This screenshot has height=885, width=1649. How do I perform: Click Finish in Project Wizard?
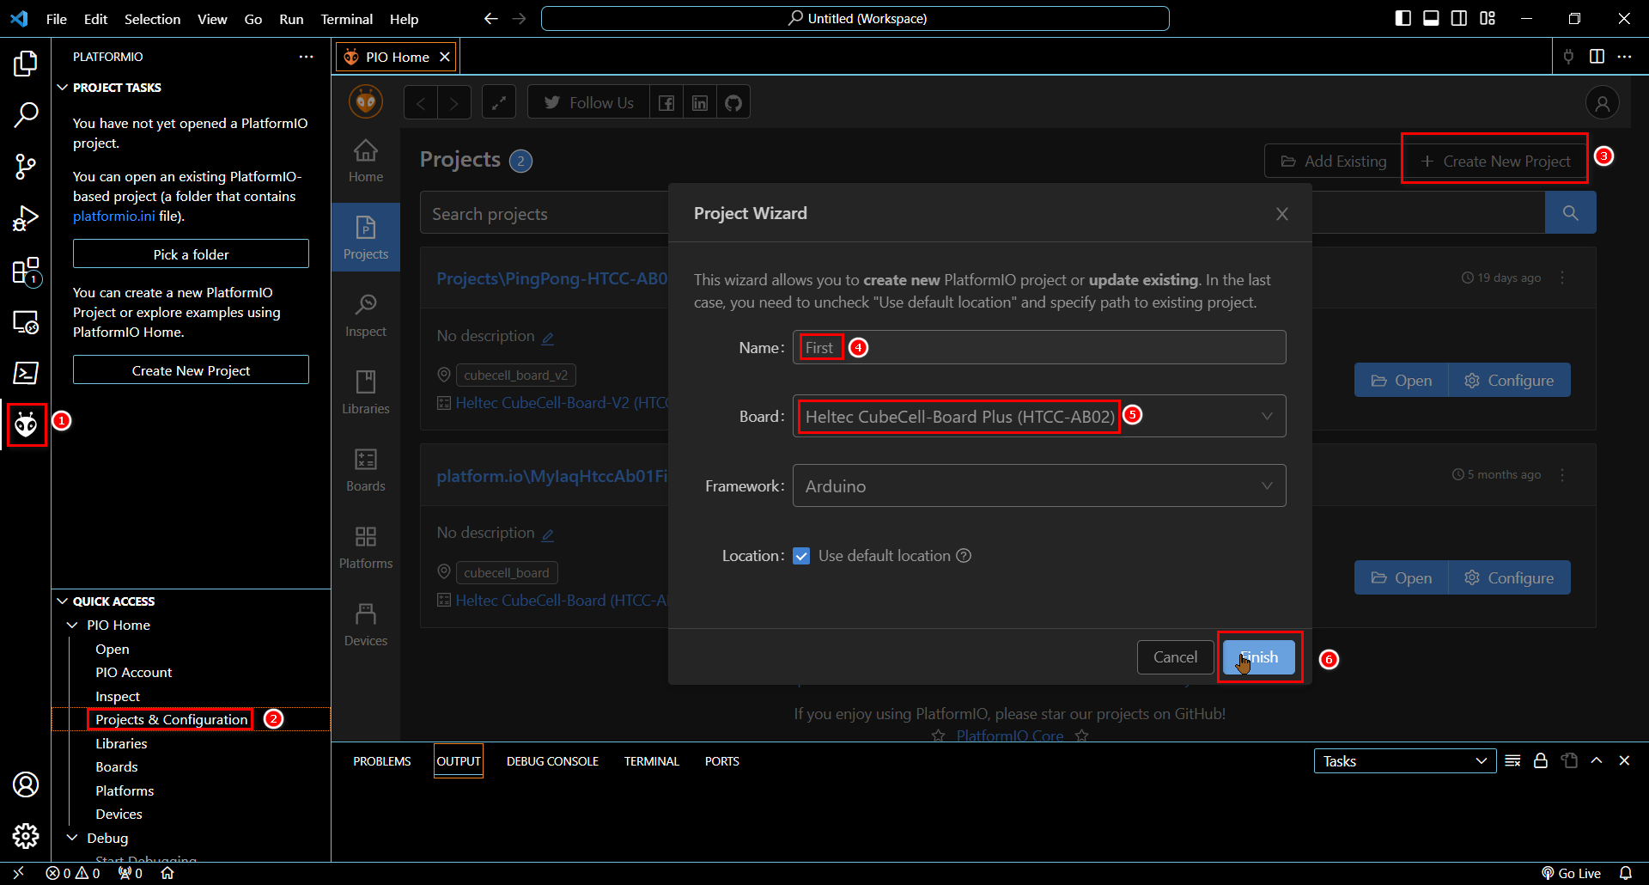(1259, 657)
